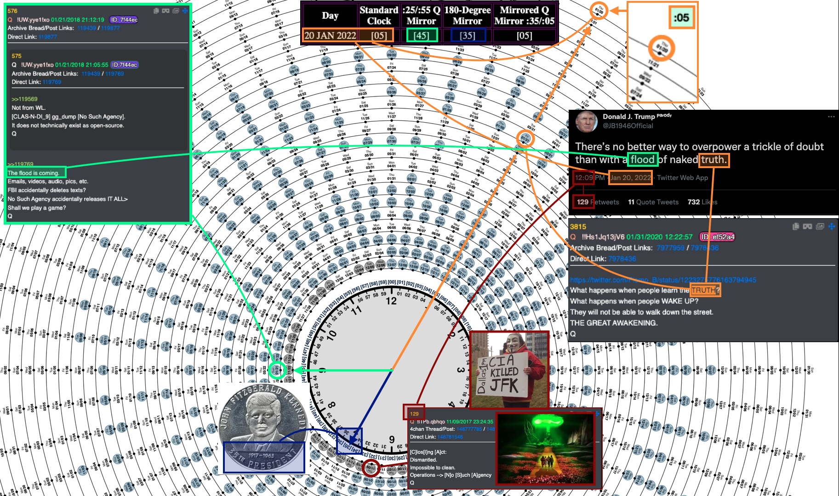Open archive post link 119769 in post 575
The width and height of the screenshot is (839, 496).
click(x=114, y=73)
